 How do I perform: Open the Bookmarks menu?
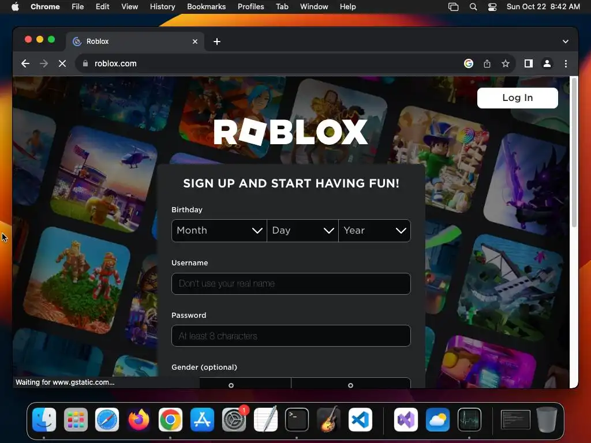(x=206, y=7)
